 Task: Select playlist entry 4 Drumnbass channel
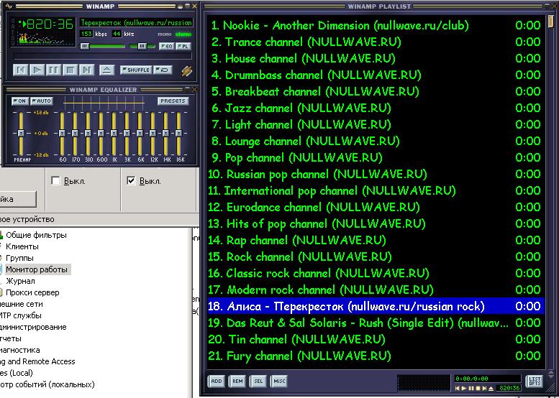pyautogui.click(x=376, y=75)
